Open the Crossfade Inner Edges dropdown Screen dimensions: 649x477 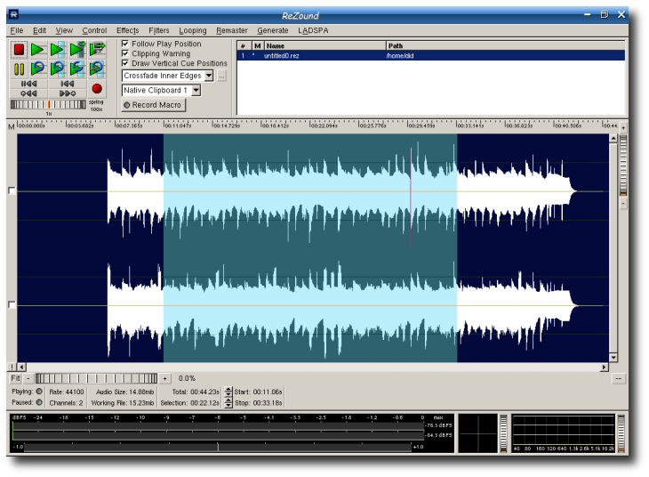[209, 77]
